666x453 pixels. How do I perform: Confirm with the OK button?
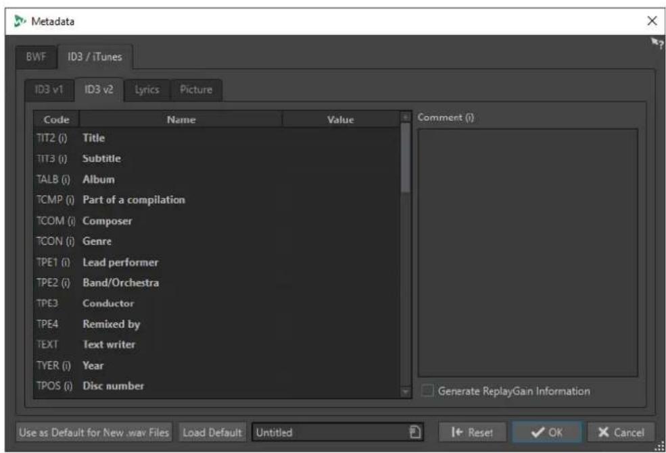[x=546, y=432]
